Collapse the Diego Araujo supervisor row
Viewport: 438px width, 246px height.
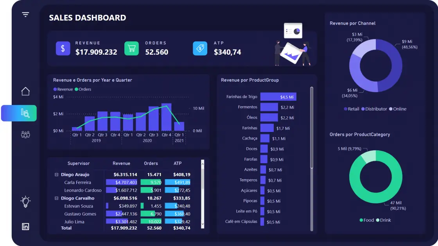56,175
